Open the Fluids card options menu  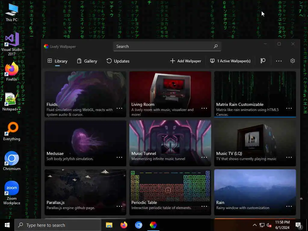(x=119, y=108)
